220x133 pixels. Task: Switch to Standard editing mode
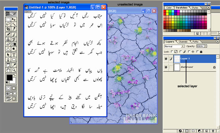(8, 88)
